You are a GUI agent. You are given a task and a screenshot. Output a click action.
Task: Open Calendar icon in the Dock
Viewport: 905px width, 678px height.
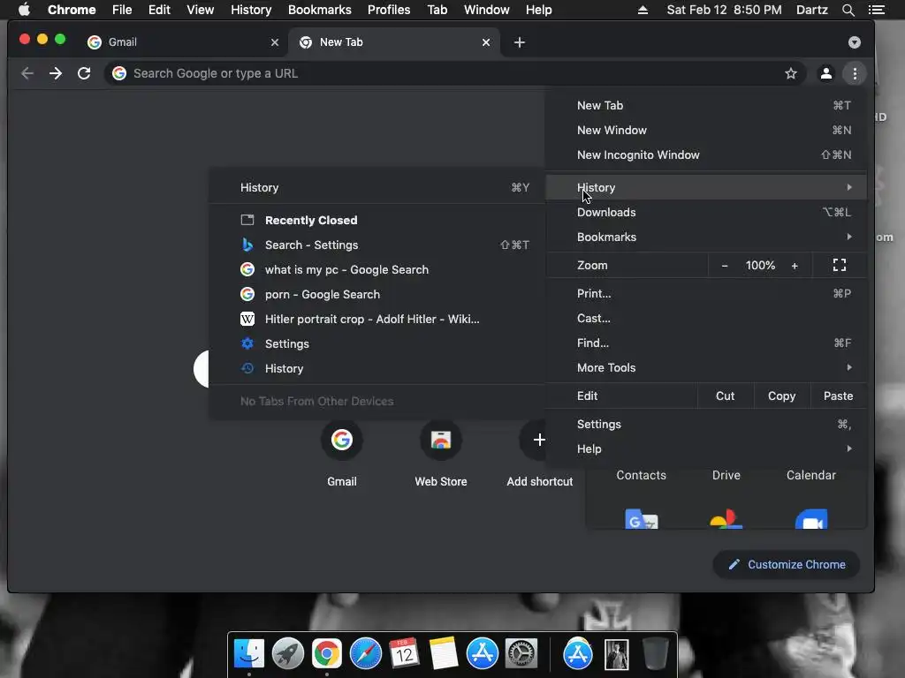[x=405, y=654]
